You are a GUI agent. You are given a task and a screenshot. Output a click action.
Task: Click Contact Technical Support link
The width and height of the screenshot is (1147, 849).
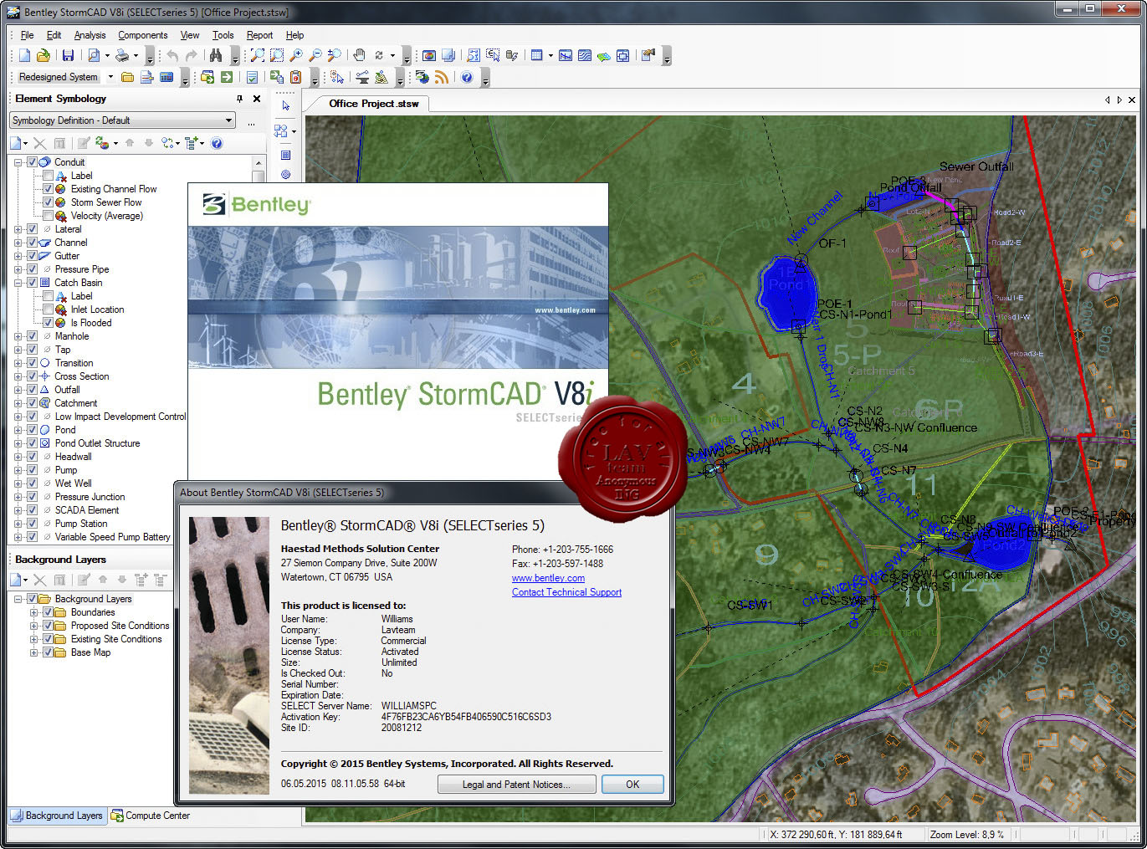pos(566,592)
